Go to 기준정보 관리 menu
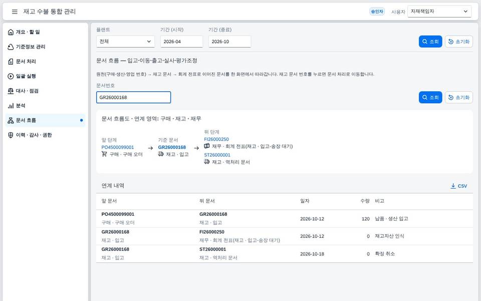481x301 pixels. (46, 47)
